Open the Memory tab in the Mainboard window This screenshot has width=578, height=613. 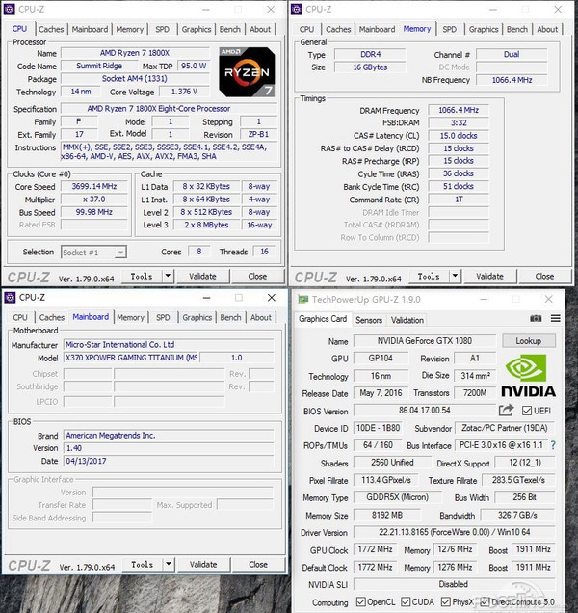[x=130, y=317]
